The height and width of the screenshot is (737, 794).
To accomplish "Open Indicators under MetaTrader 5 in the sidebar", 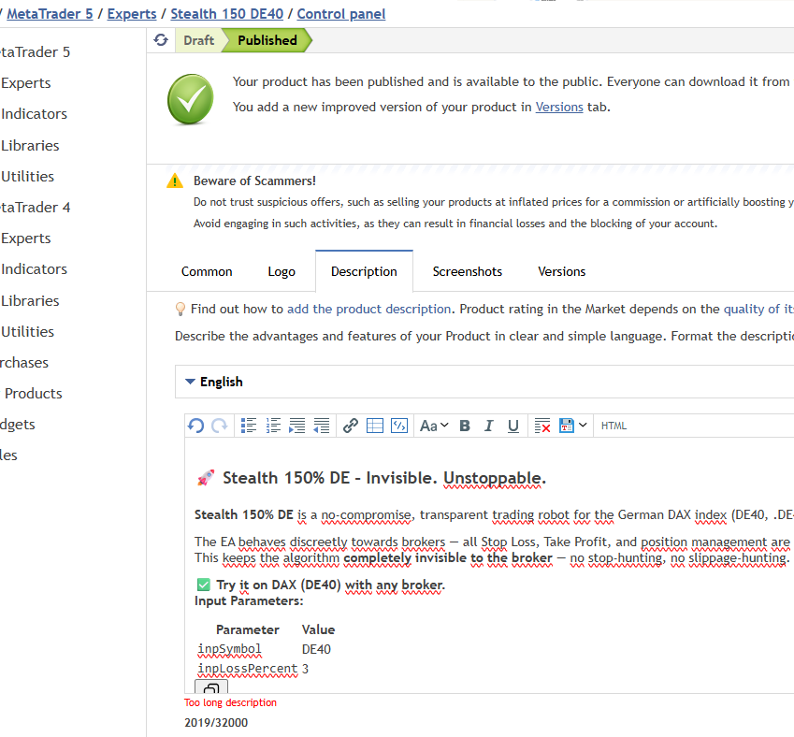I will (34, 113).
